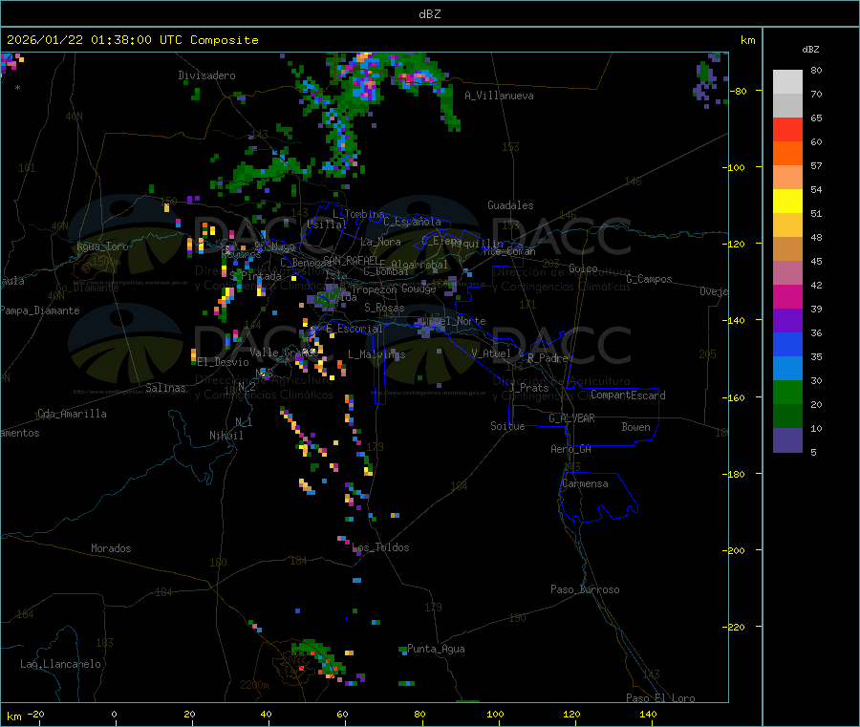Click the 60 km horizontal axis tick
Viewport: 860px width, 727px height.
click(342, 715)
